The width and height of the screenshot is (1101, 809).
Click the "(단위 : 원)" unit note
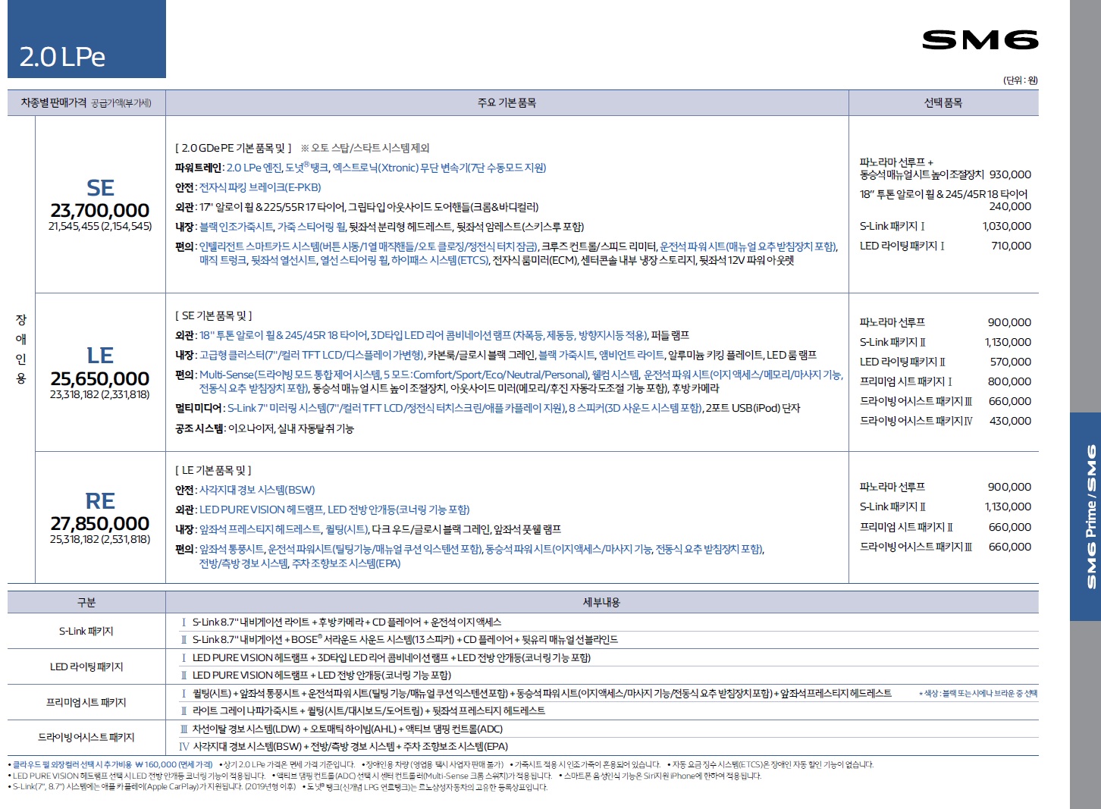(1021, 80)
